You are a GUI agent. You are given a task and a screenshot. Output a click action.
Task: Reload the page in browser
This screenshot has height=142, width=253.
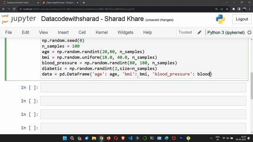click(14, 9)
